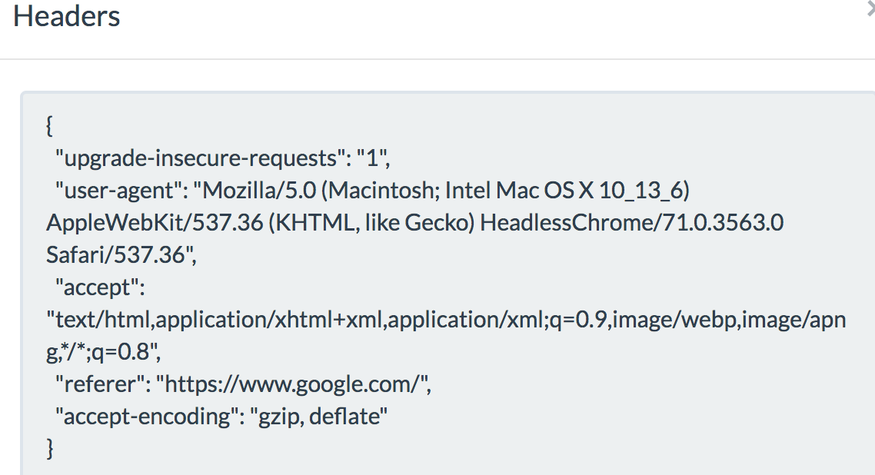Click the opening curly brace of the JSON
Image resolution: width=875 pixels, height=475 pixels.
[50, 125]
